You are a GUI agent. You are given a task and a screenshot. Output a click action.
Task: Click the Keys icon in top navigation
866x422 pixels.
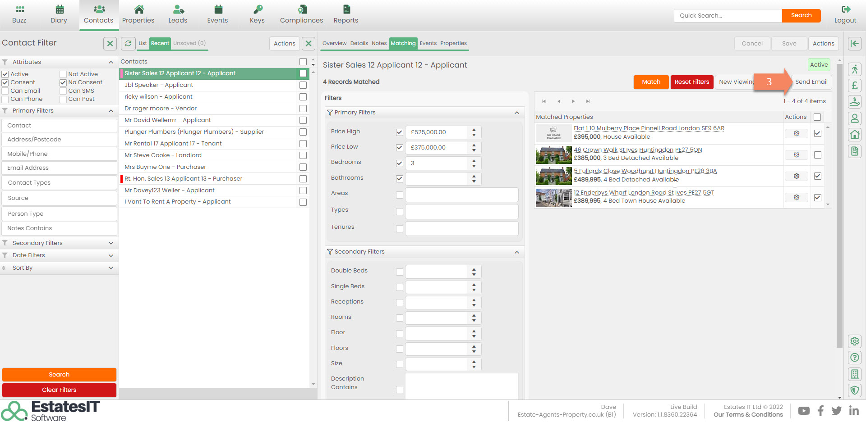click(257, 10)
